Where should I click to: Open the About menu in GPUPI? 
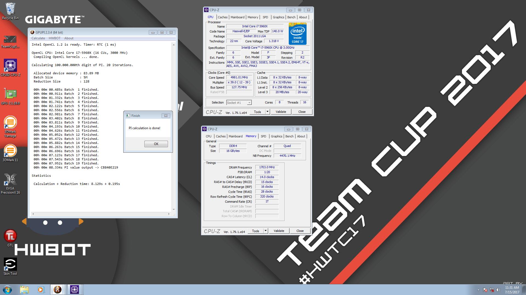click(69, 38)
